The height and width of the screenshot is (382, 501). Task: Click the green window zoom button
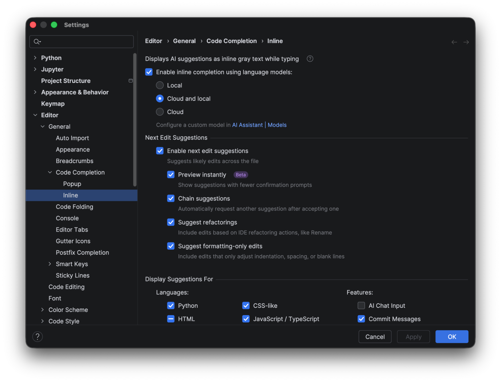coord(54,25)
